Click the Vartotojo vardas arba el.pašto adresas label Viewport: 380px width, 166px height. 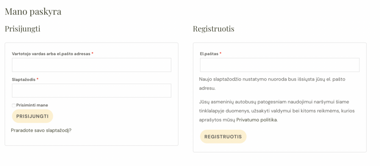coord(51,54)
